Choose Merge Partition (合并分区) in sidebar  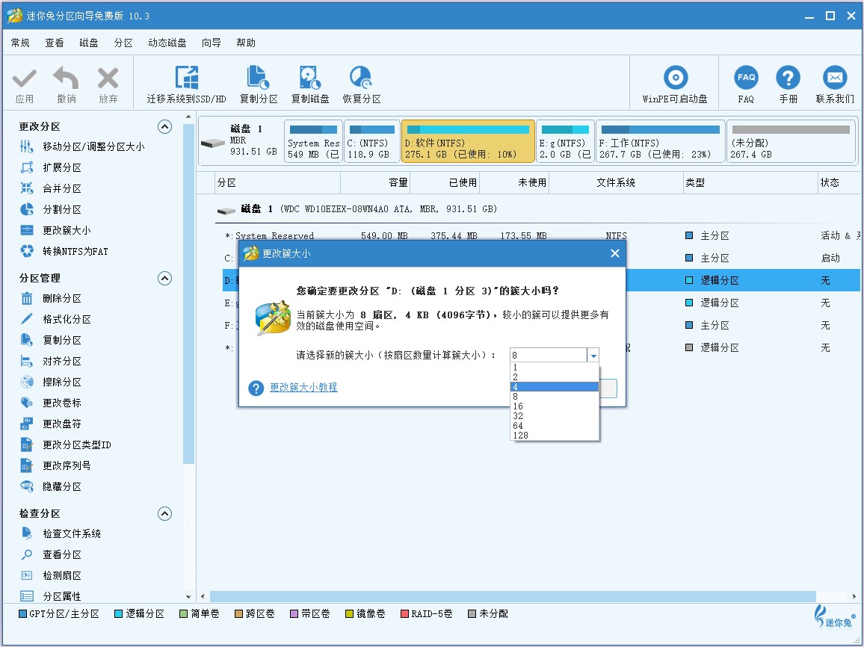pyautogui.click(x=62, y=188)
